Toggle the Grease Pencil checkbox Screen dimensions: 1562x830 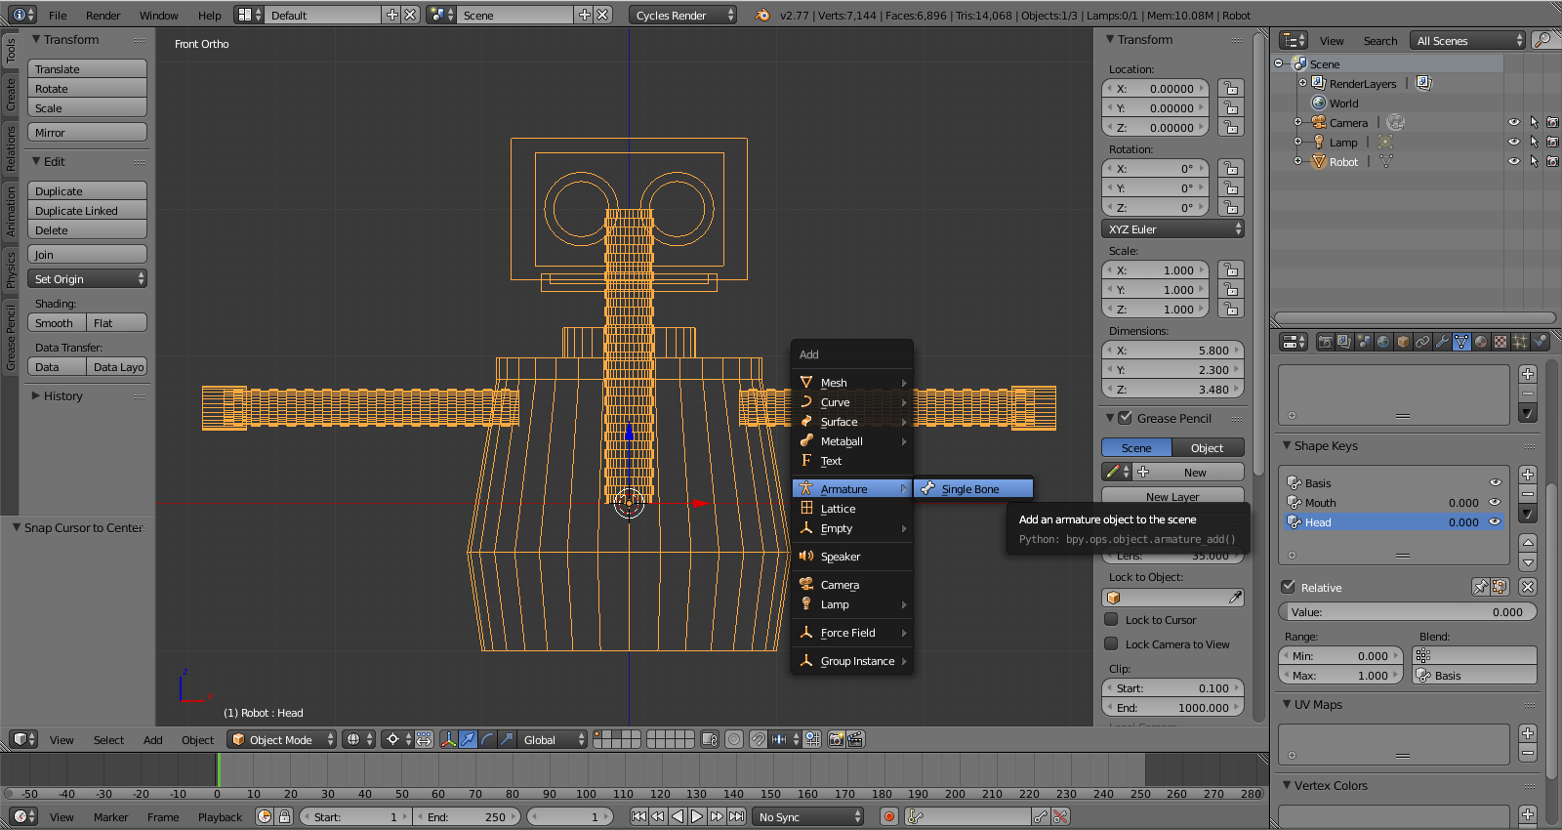tap(1125, 418)
